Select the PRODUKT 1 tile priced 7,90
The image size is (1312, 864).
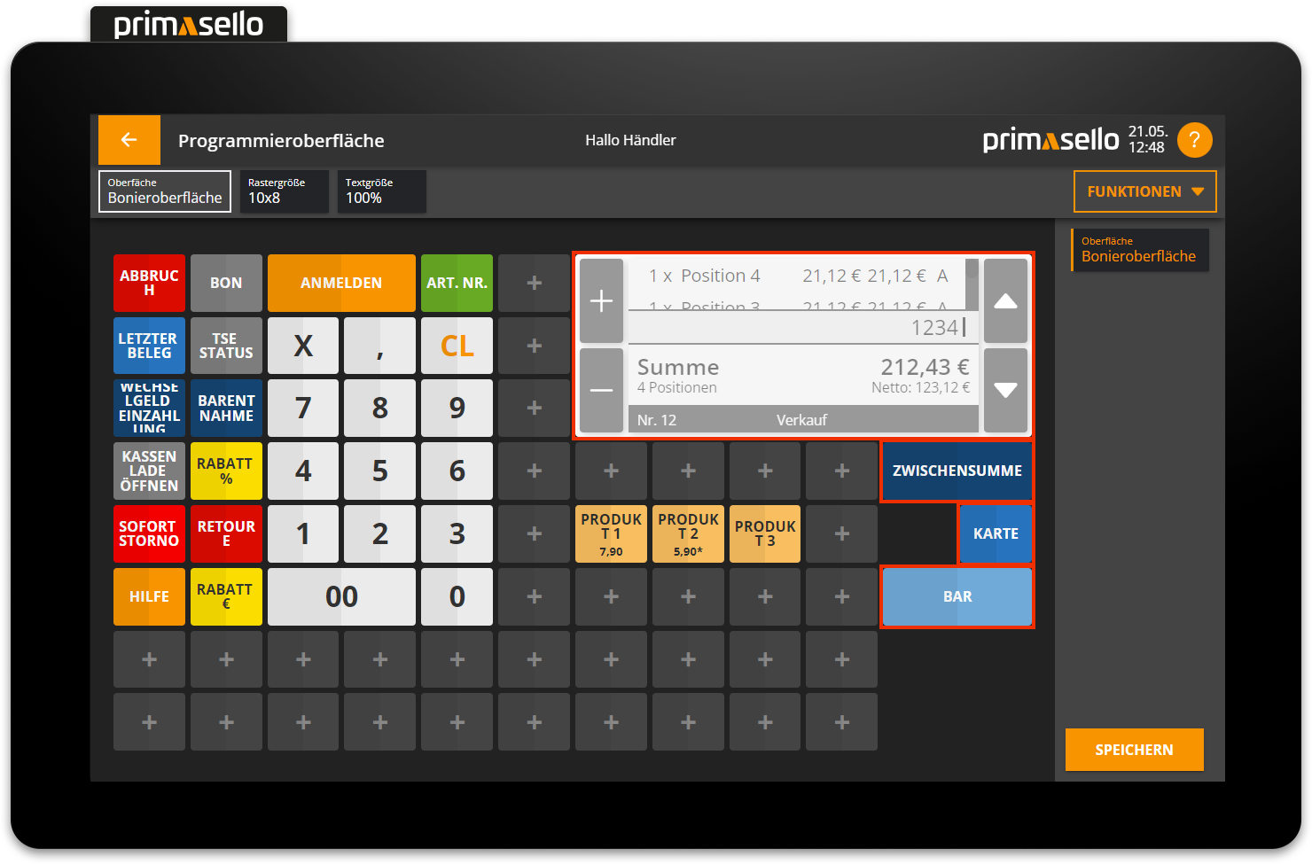tap(611, 533)
